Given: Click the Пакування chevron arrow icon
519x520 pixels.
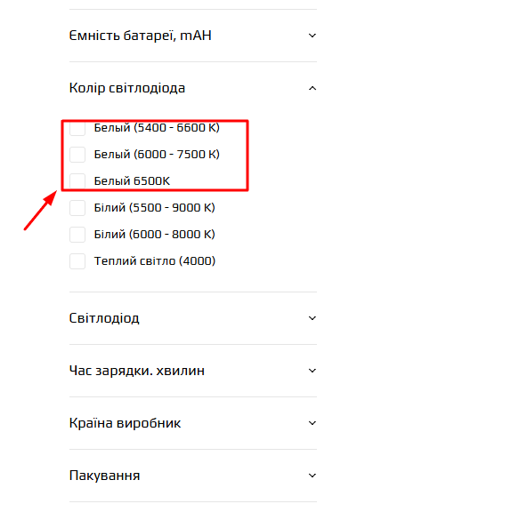Looking at the screenshot, I should tap(312, 476).
